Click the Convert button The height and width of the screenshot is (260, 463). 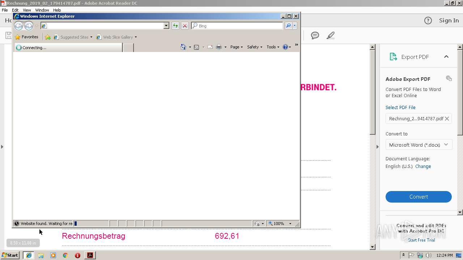(x=419, y=197)
